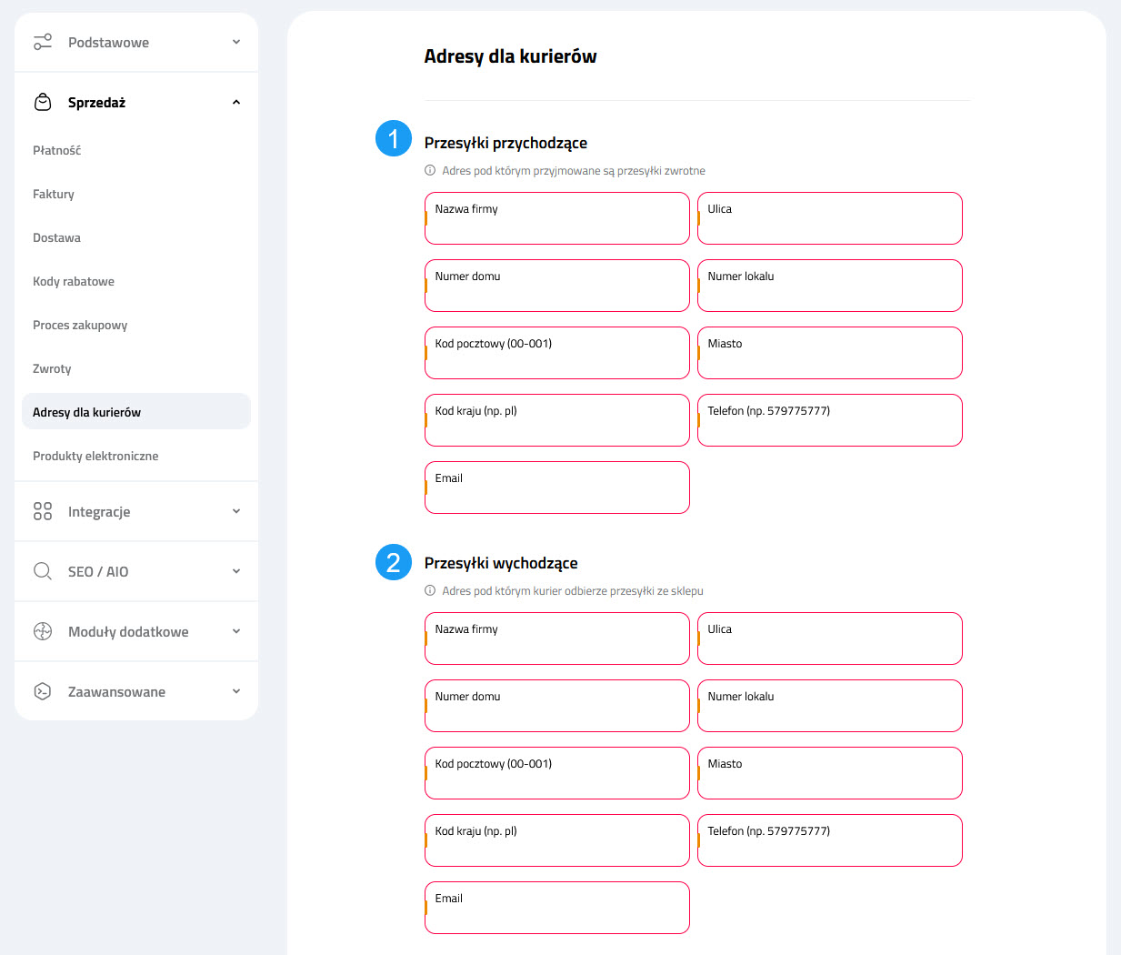Open the Faktury sidebar link
The width and height of the screenshot is (1121, 955).
click(x=54, y=194)
